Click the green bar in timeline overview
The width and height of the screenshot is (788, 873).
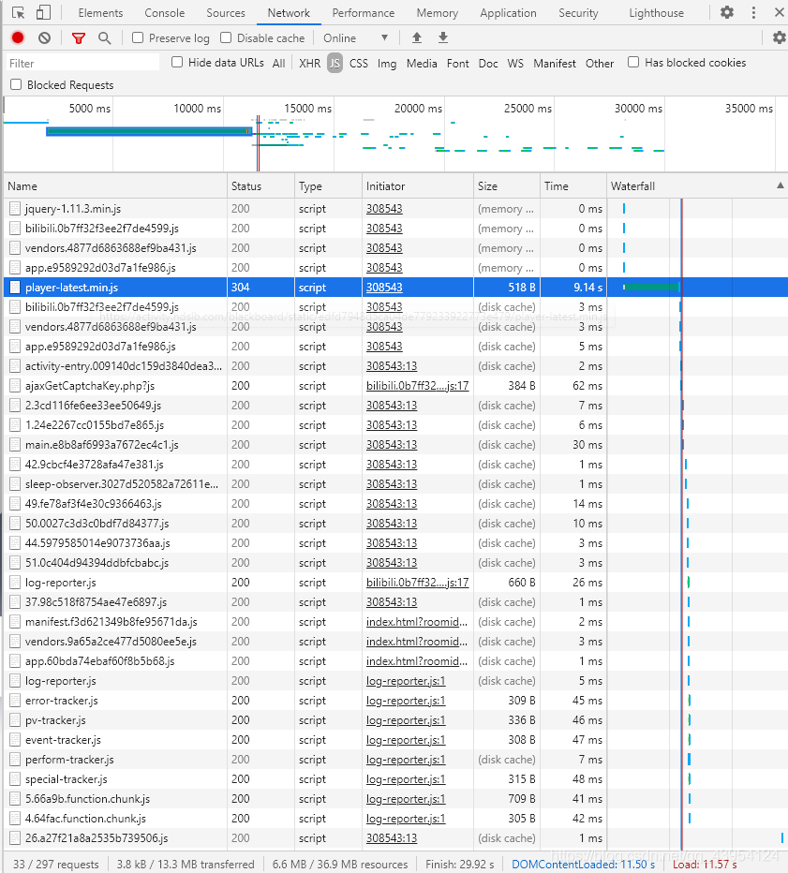(x=149, y=131)
